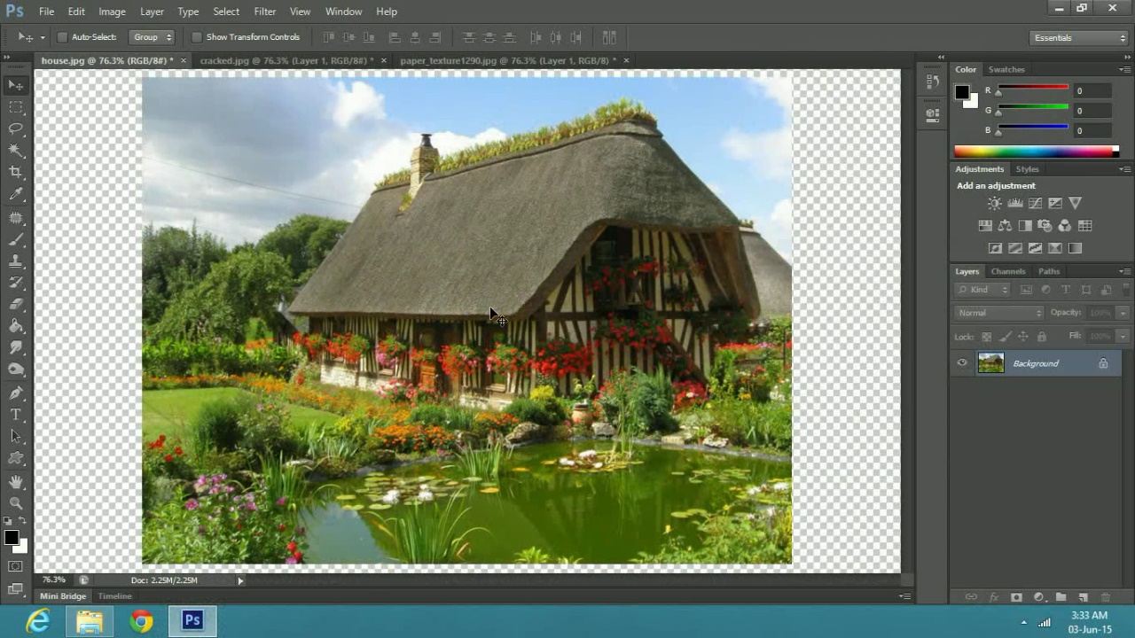The width and height of the screenshot is (1135, 638).
Task: Switch to the Swatches tab
Action: tap(1006, 69)
